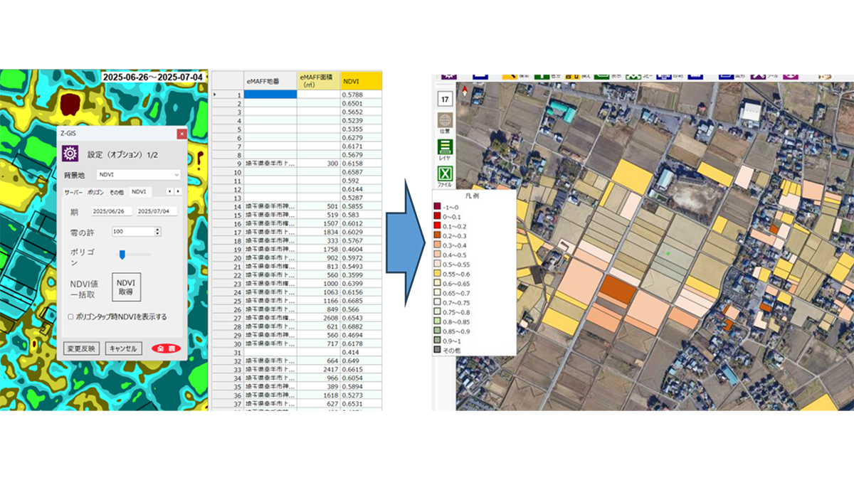Click the 変更反映 button
This screenshot has width=854, height=480.
coord(81,348)
